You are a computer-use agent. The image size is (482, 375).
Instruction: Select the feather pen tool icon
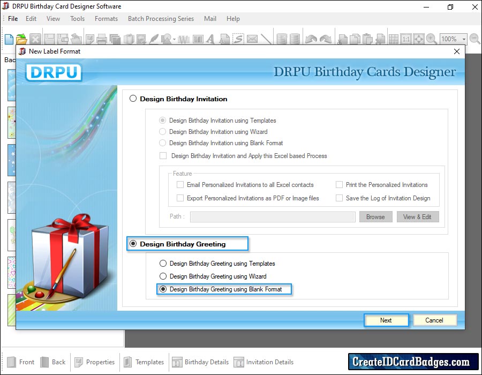point(154,39)
